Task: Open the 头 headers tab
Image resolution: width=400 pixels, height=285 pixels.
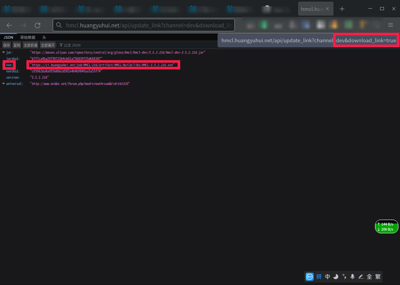Action: (x=44, y=37)
